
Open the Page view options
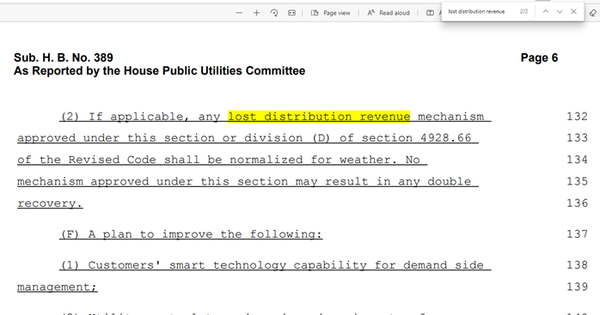click(331, 13)
